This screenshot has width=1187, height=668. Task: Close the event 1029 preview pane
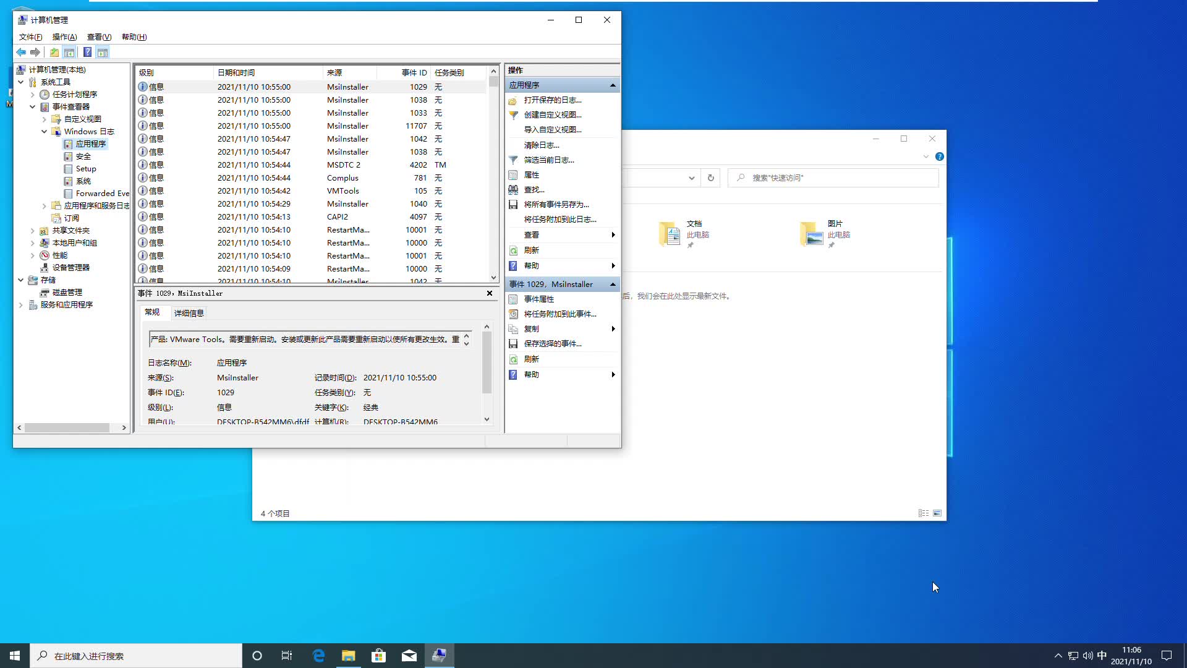tap(490, 293)
